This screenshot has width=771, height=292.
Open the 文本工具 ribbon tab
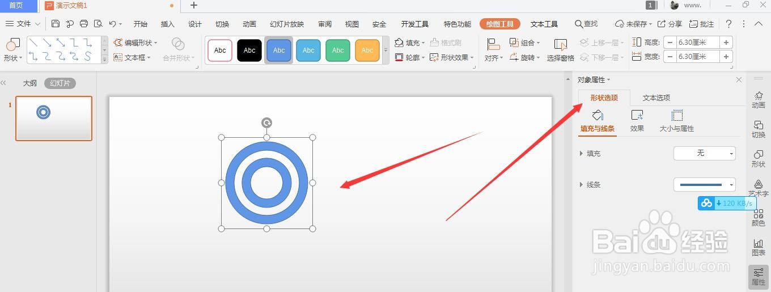click(544, 24)
